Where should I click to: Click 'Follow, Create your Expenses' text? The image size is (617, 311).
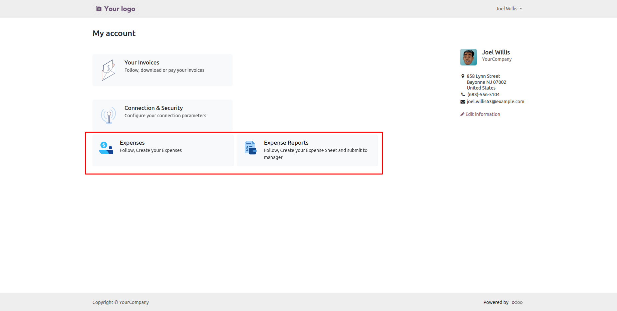151,150
